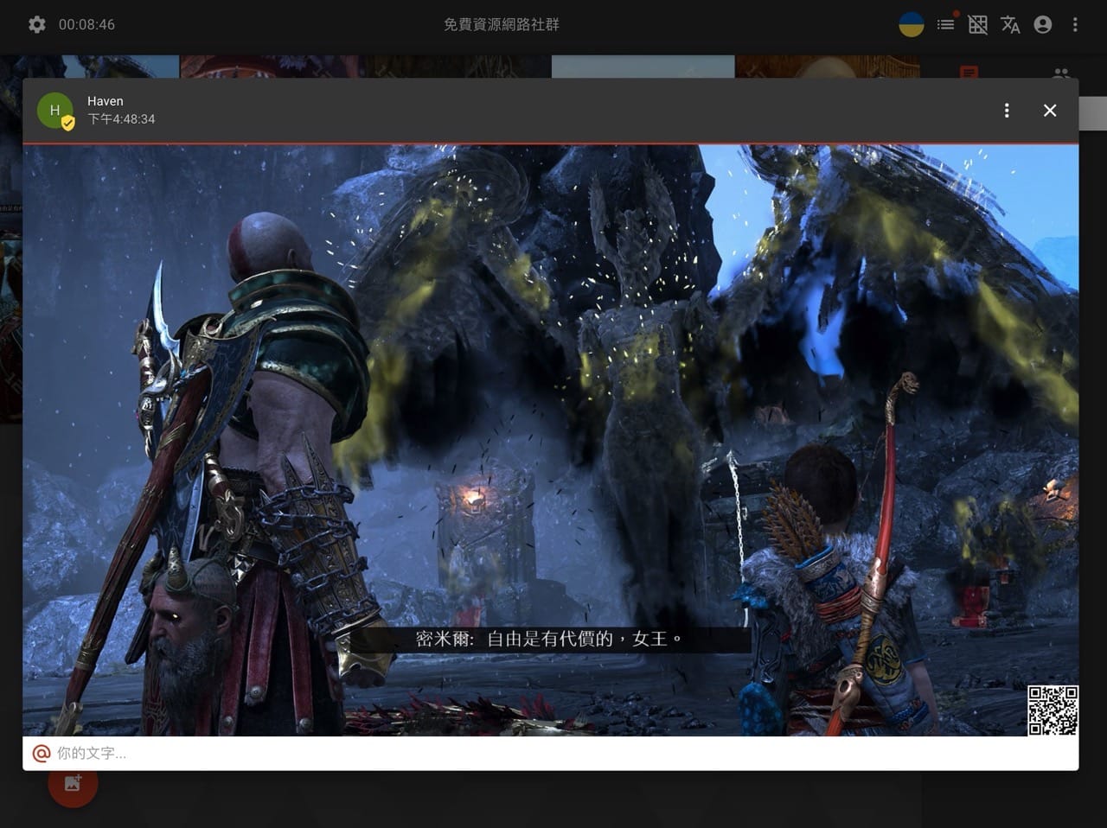Viewport: 1107px width, 828px height.
Task: Click the sender name Haven
Action: [x=106, y=101]
